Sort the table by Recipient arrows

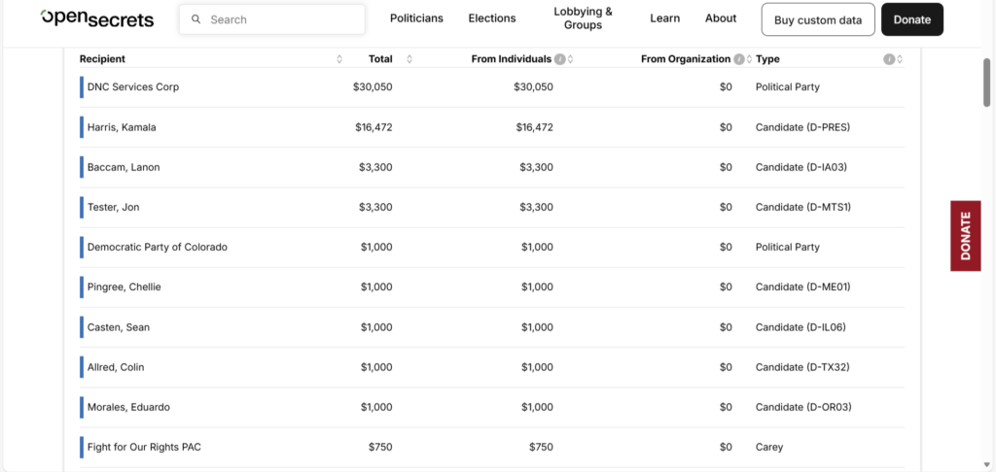point(339,59)
